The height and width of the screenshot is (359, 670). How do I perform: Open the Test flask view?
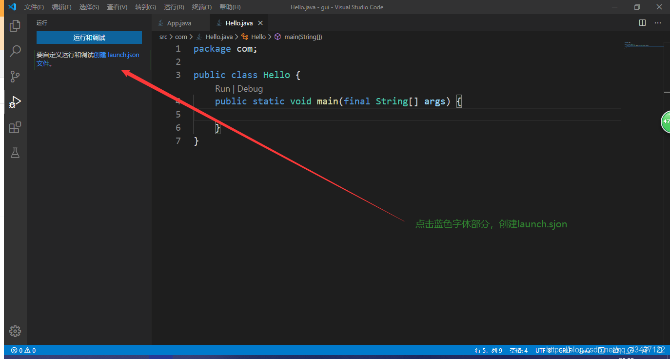click(x=15, y=153)
